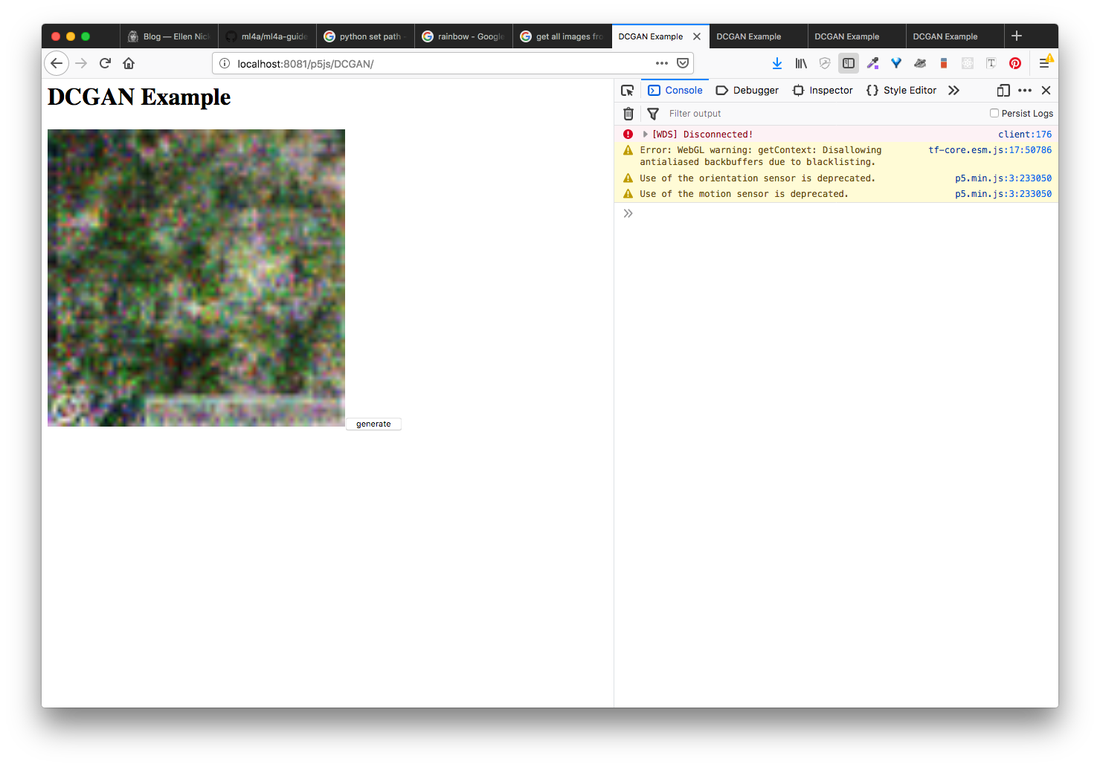Image resolution: width=1100 pixels, height=767 pixels.
Task: Open the page actions ellipsis in address bar
Action: (x=661, y=63)
